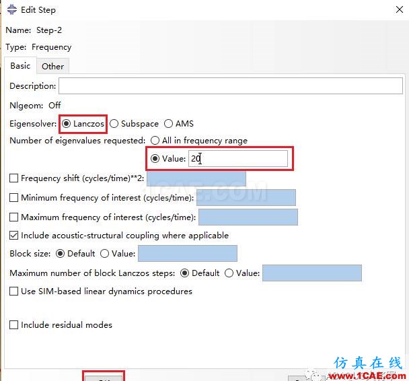Select the Basic tab
The image size is (409, 381).
20,66
